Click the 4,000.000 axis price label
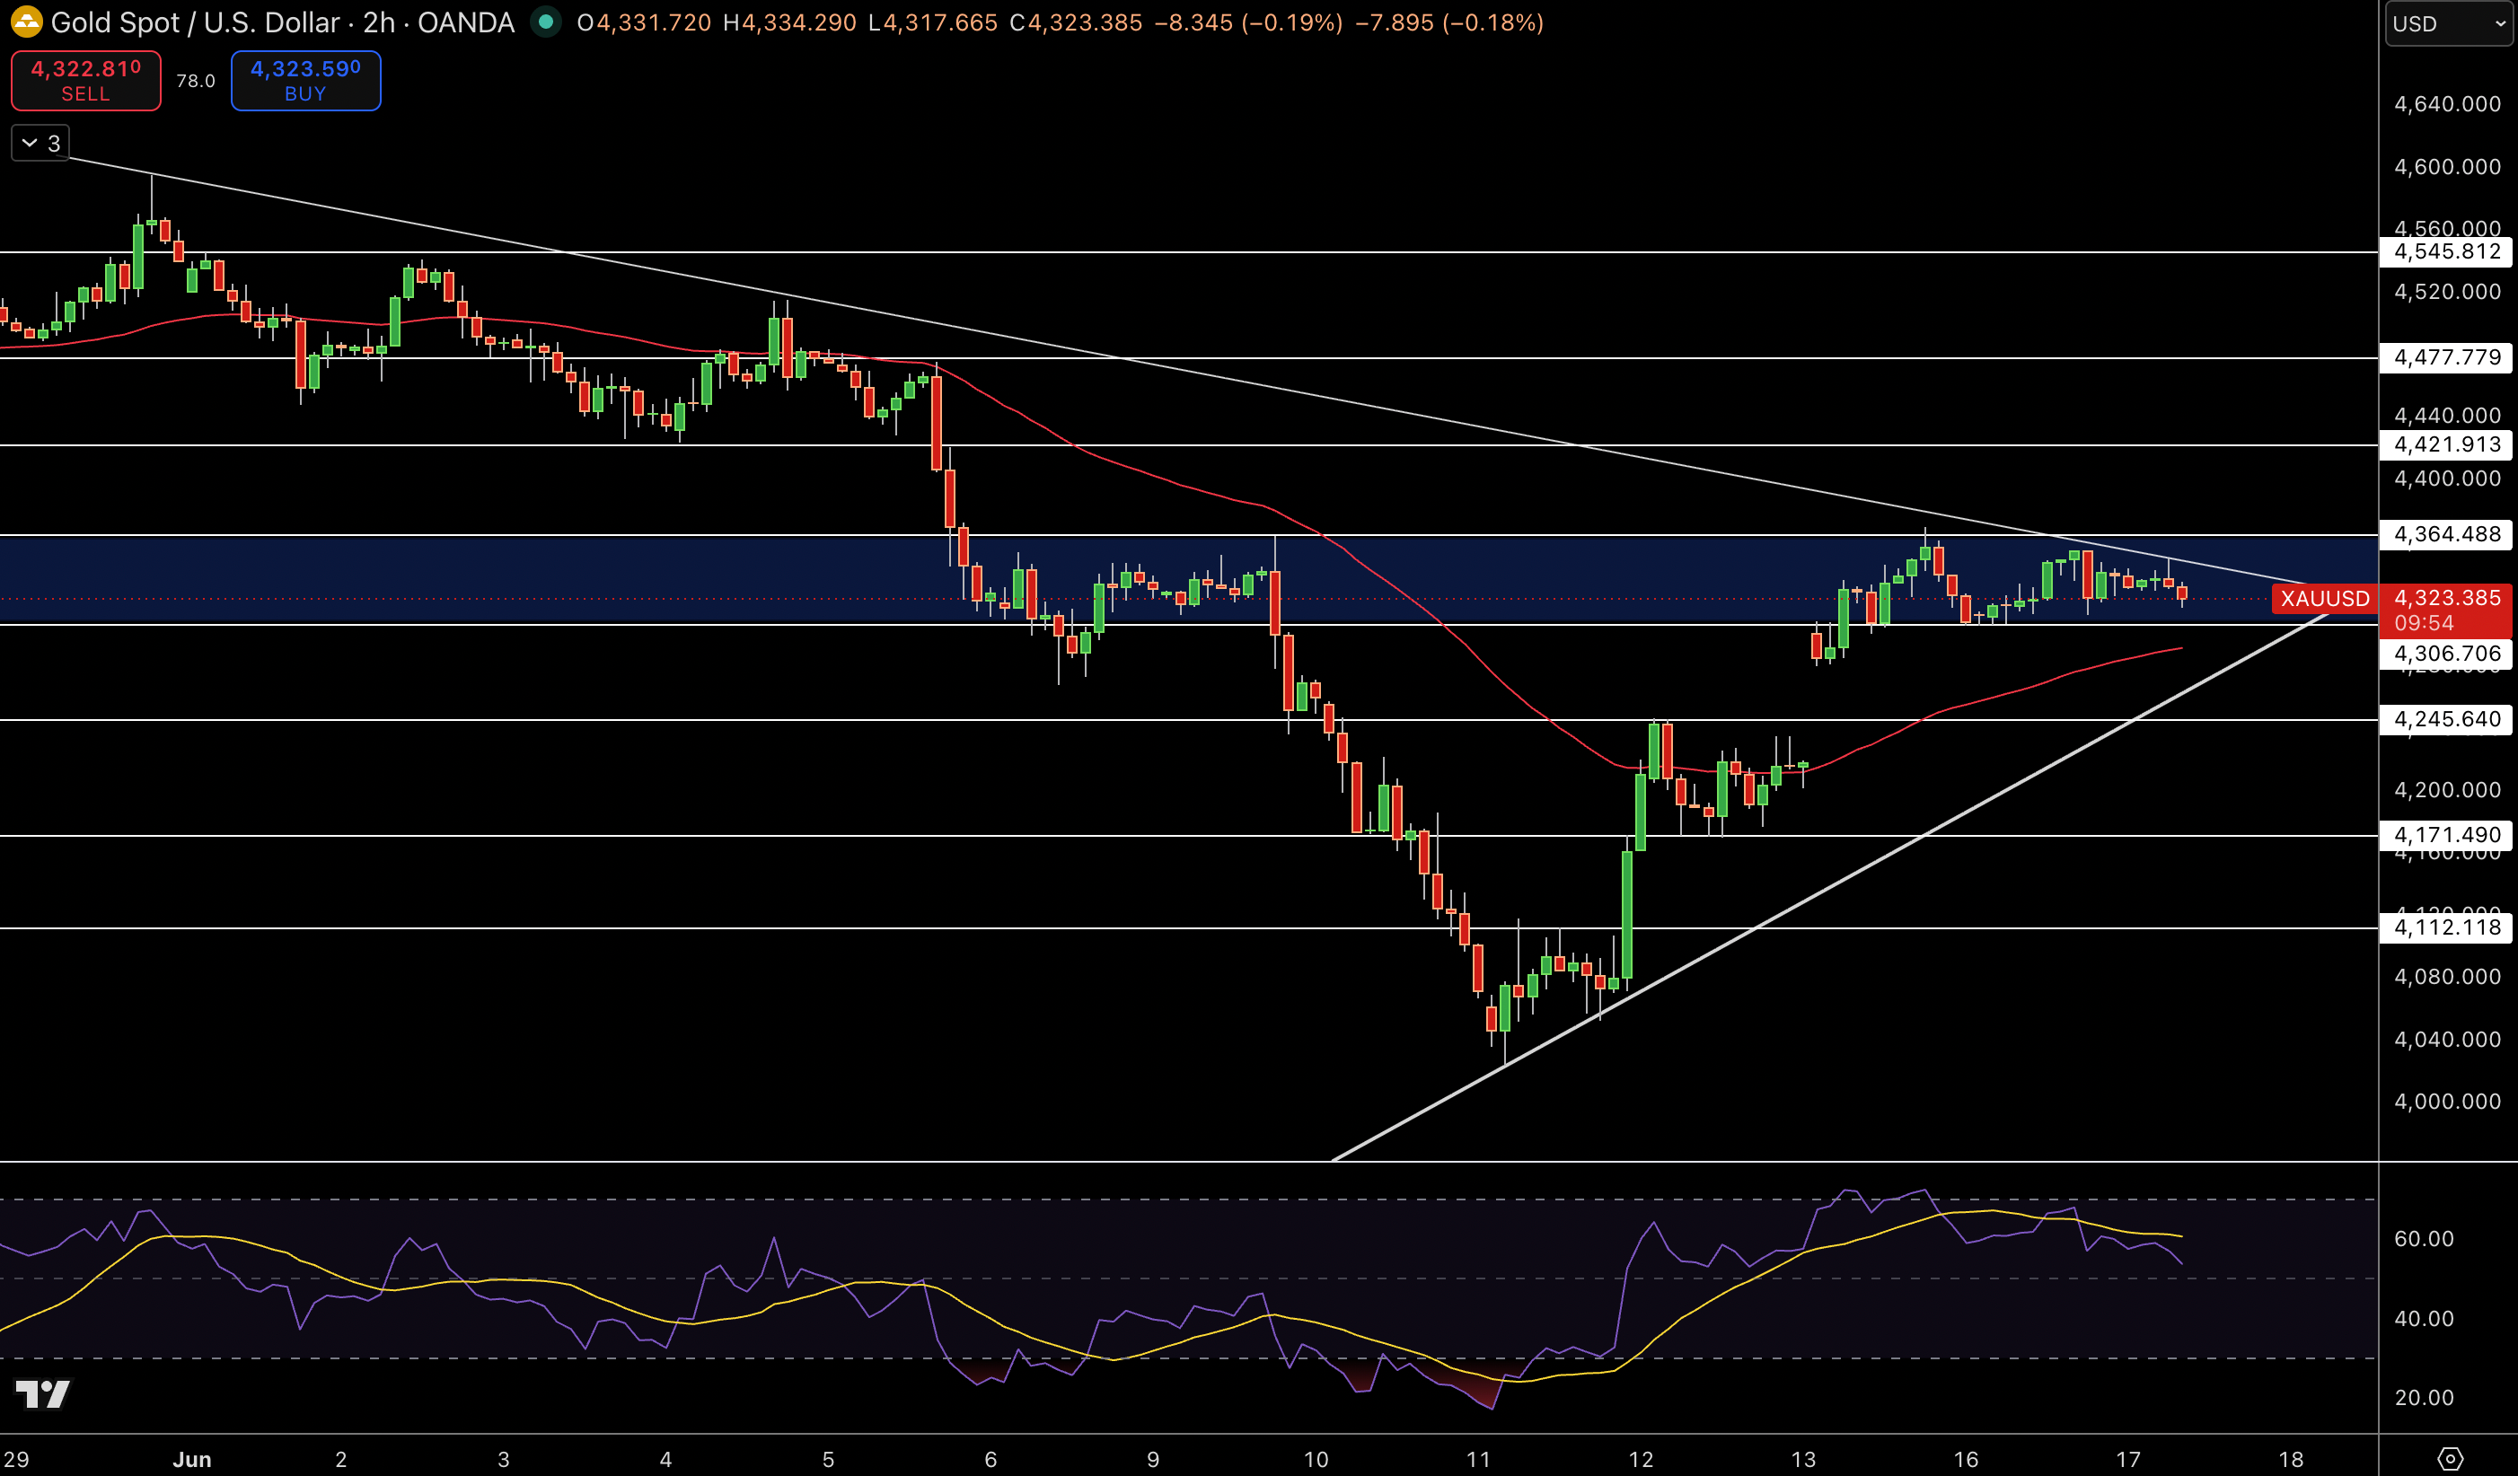 point(2447,1102)
